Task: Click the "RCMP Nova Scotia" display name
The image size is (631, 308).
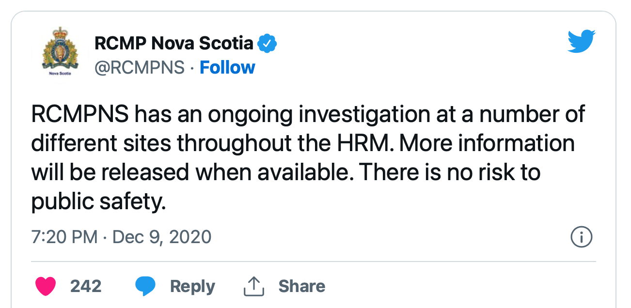Action: 174,44
